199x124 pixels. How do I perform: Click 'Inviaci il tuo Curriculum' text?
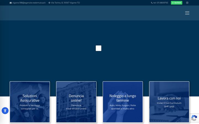tap(169, 103)
